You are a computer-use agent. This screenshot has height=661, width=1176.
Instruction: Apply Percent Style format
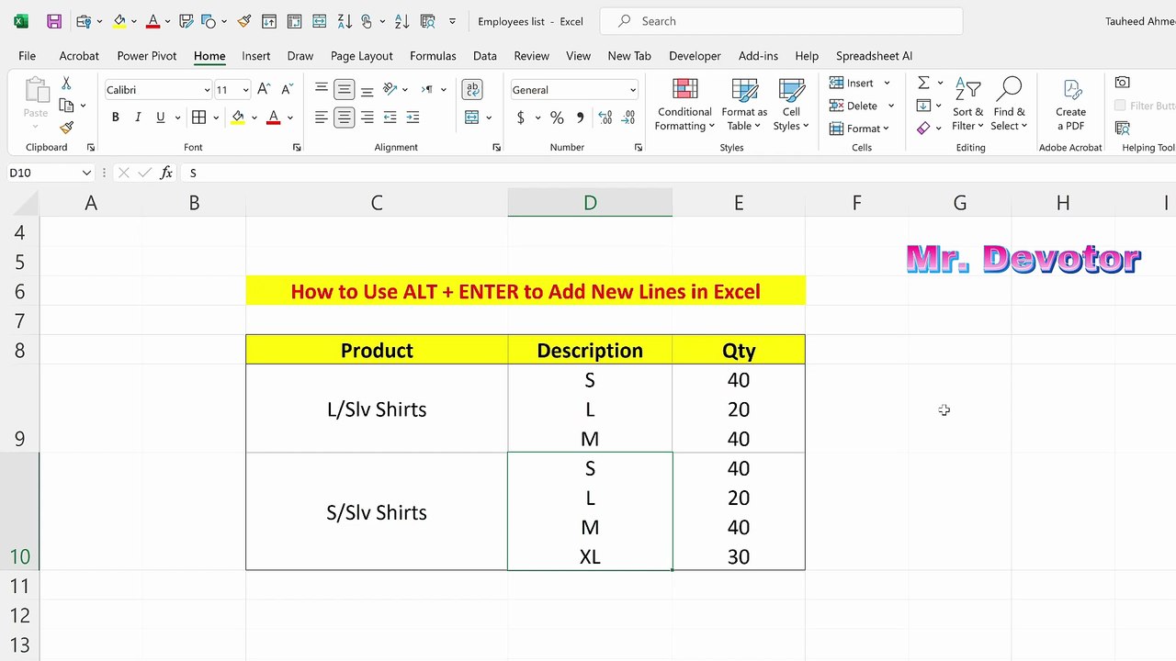[x=557, y=118]
